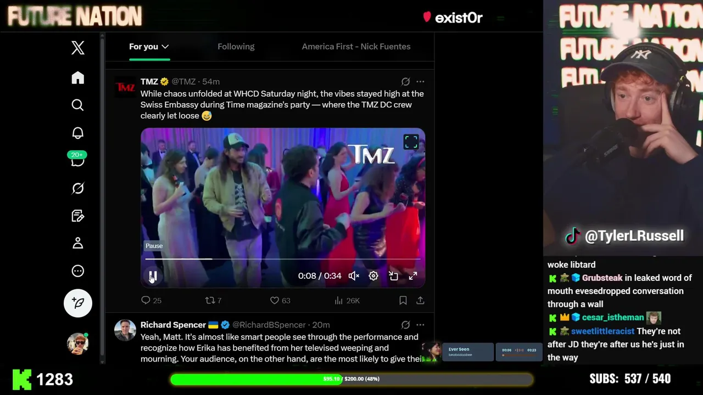Open Messages icon with 20+ badge
703x395 pixels.
click(x=78, y=159)
